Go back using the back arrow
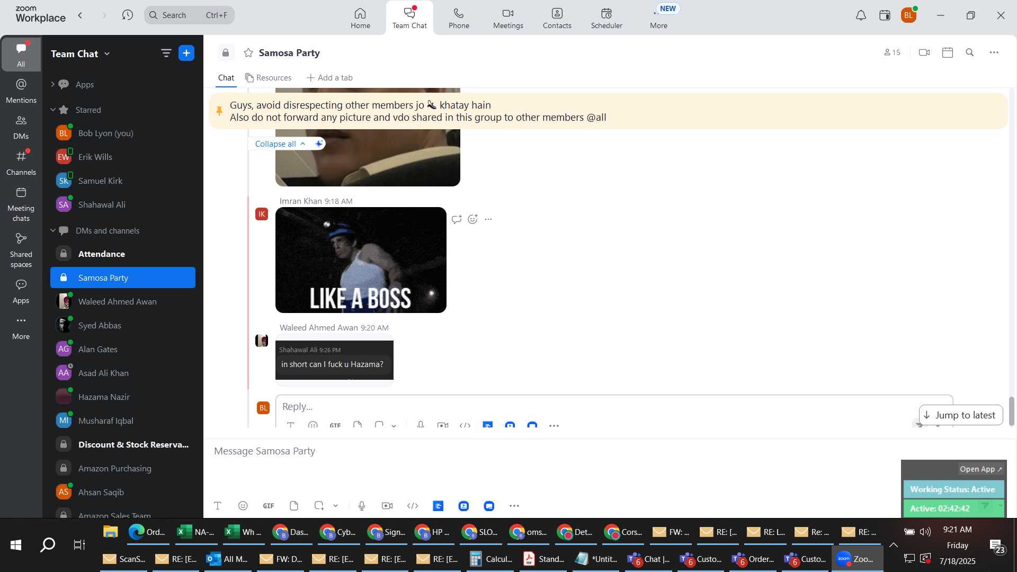1017x572 pixels. coord(80,15)
